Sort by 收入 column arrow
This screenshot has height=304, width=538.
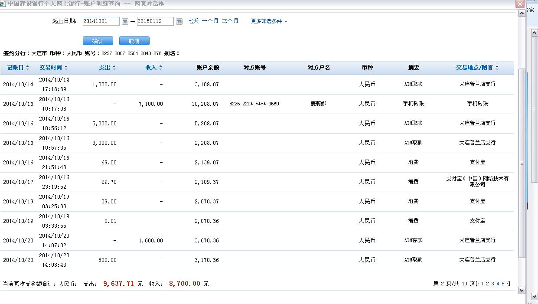160,68
